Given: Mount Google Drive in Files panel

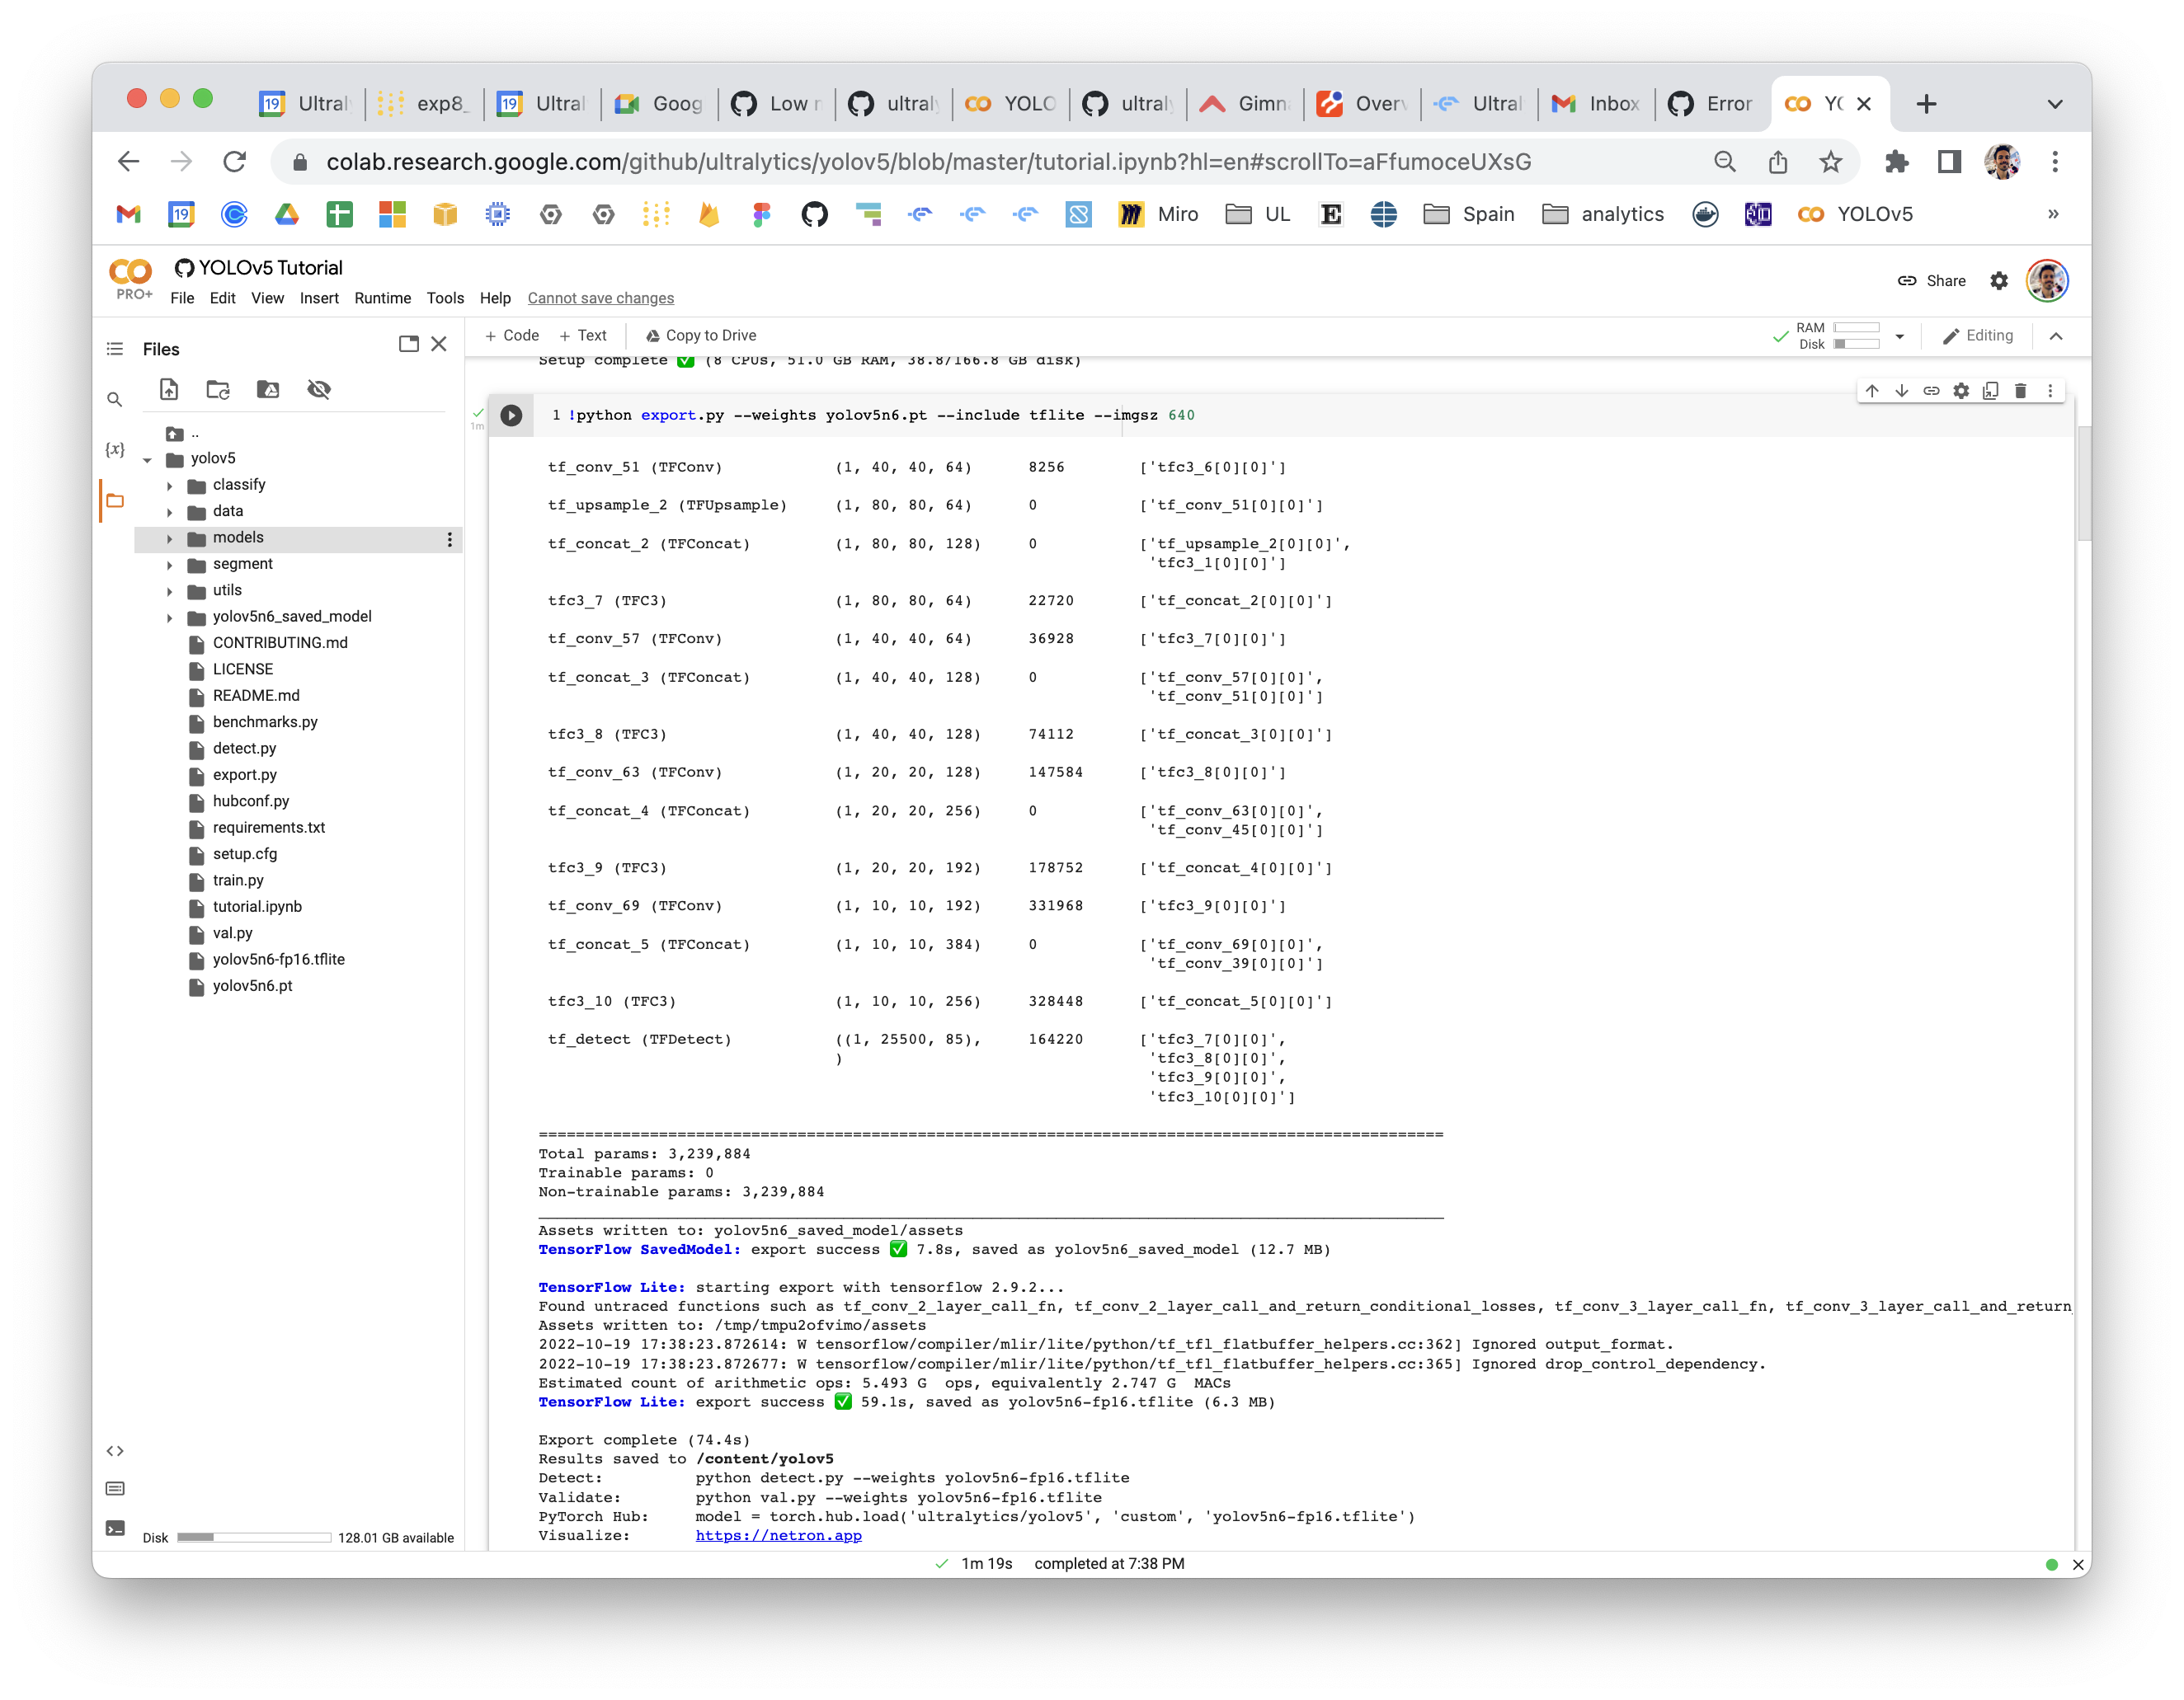Looking at the screenshot, I should [268, 390].
